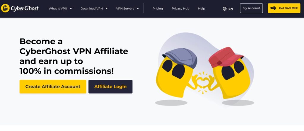Expand the chevron beside Download VPN
Screen dimensions: 304x131
click(x=107, y=9)
